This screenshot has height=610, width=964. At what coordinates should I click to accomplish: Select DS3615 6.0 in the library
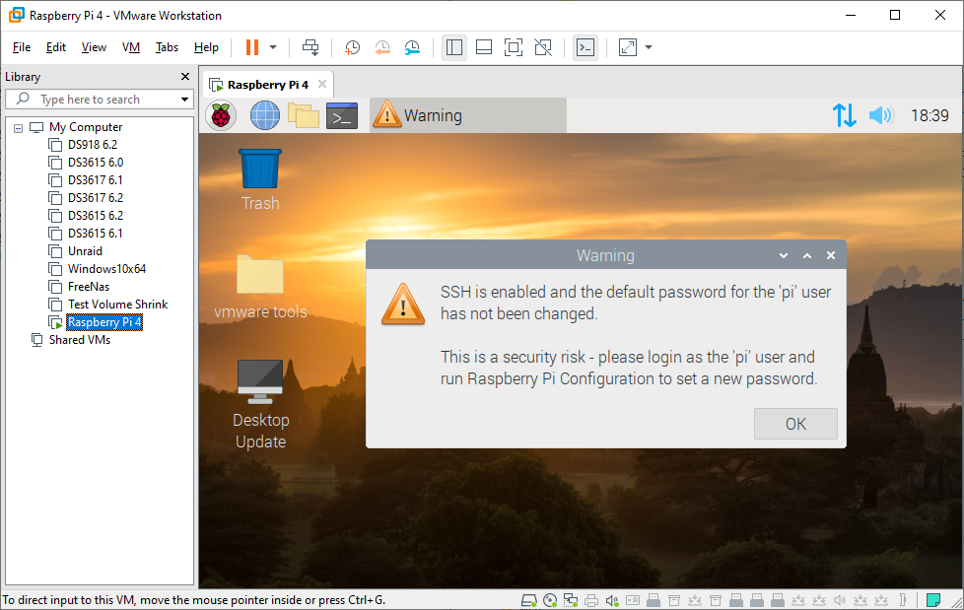pos(96,163)
